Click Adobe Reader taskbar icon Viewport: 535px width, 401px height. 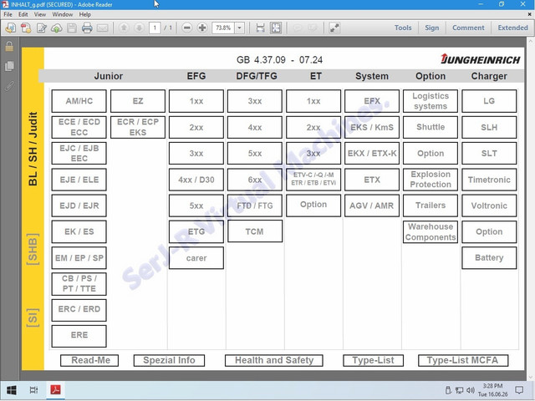(x=56, y=390)
